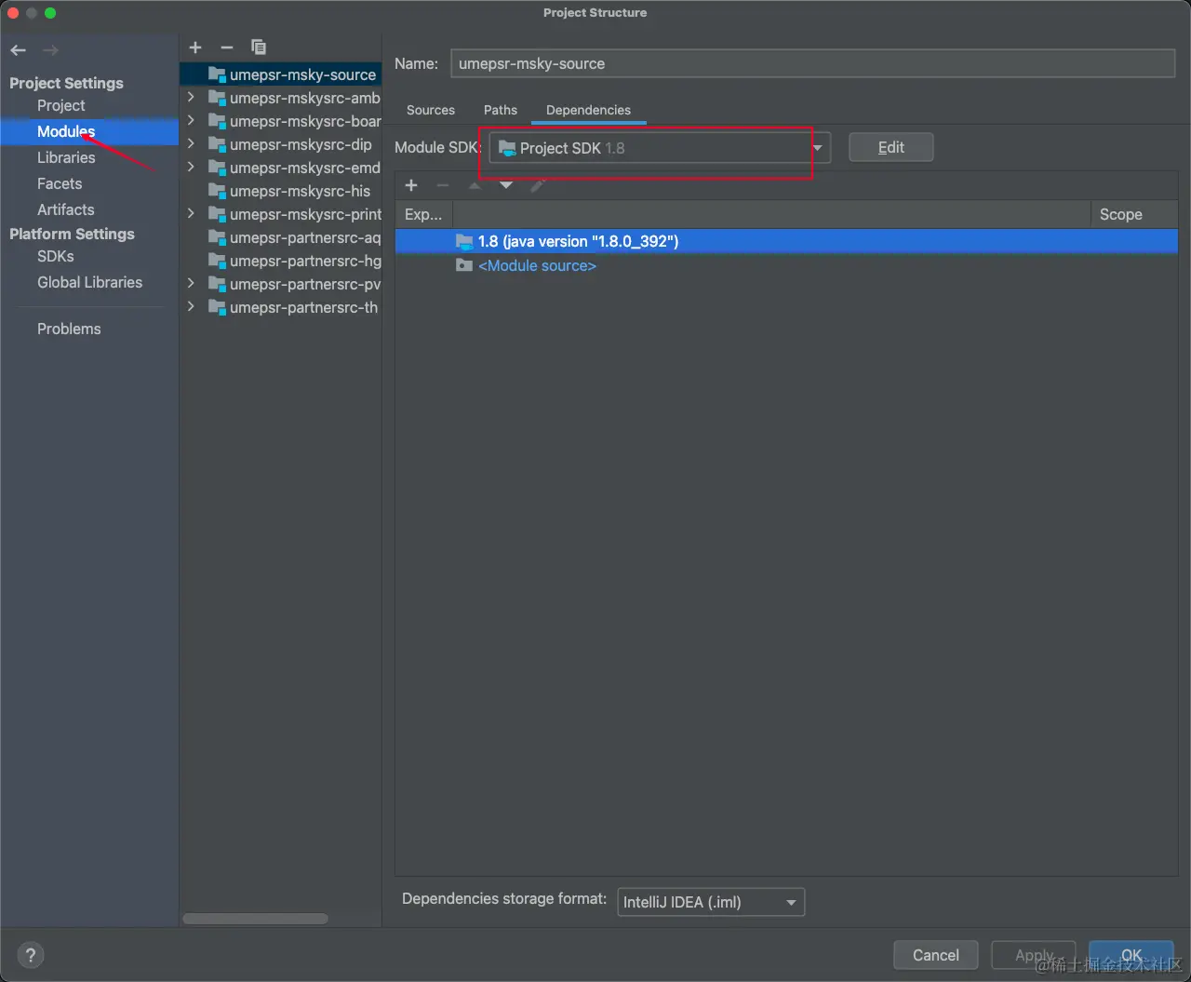1191x982 pixels.
Task: Remove dependency with the minus icon
Action: (443, 185)
